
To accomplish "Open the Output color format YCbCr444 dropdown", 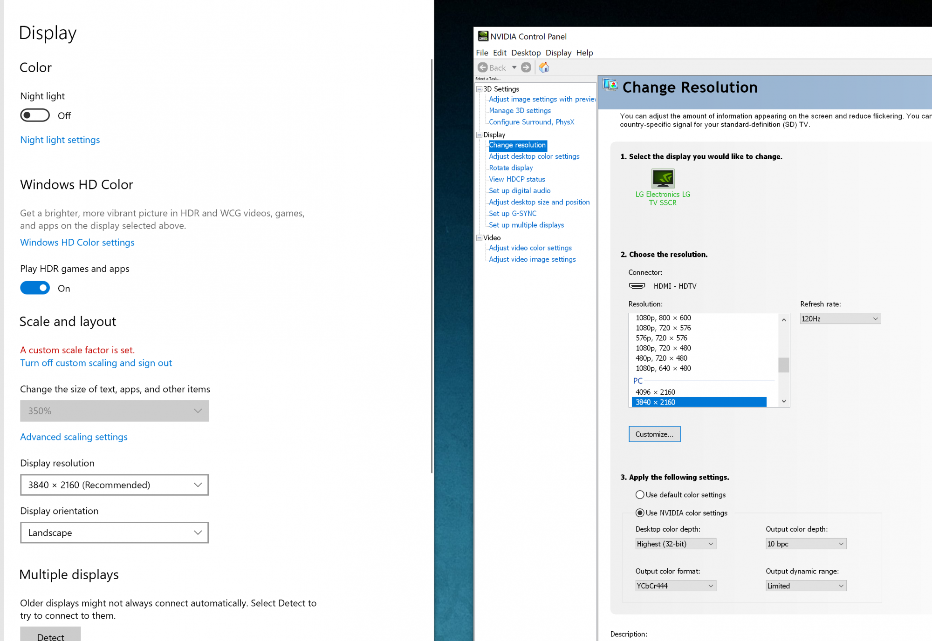I will (676, 586).
